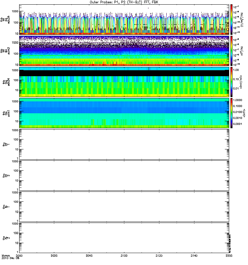Screen dimensions: 248x265
Task: Click the "thb fbk scm1" axis label
Action: (x=6, y=113)
